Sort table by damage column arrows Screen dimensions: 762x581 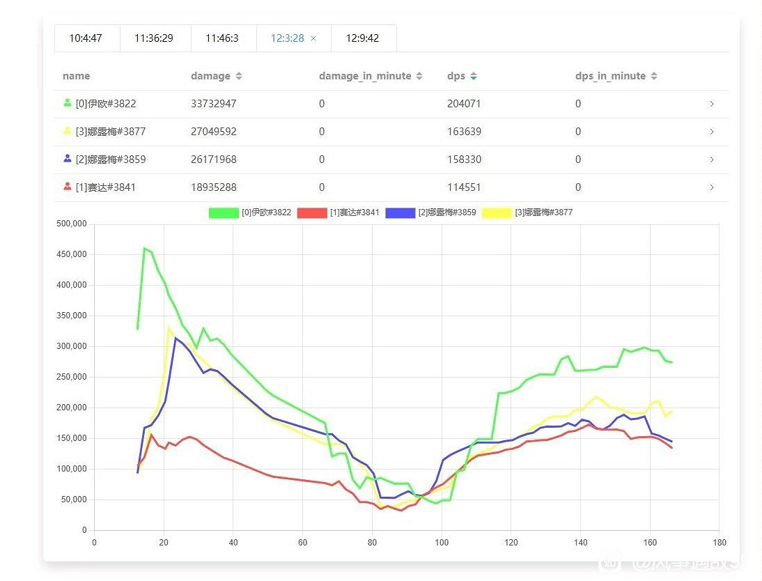tap(239, 76)
